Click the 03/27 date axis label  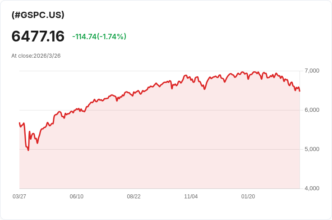pos(19,197)
